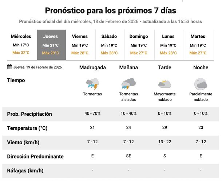Show the Domingo forecast tab
Screen dimensions: 222x181
(139, 45)
